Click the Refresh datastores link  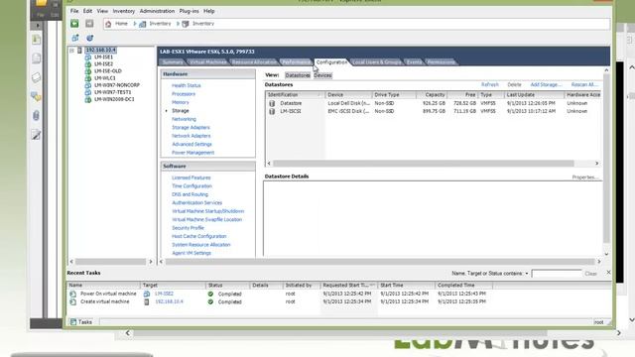(490, 84)
